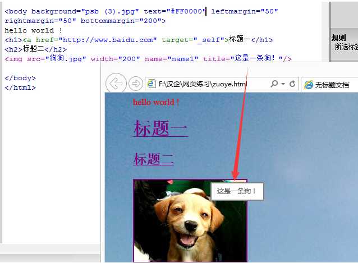
Task: Click the 这是一条狗！ tooltip text
Action: pyautogui.click(x=237, y=191)
